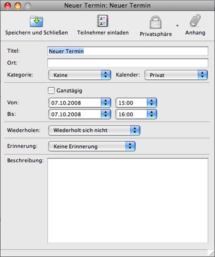Image resolution: width=215 pixels, height=257 pixels.
Task: Click the empty Ort field
Action: point(128,63)
